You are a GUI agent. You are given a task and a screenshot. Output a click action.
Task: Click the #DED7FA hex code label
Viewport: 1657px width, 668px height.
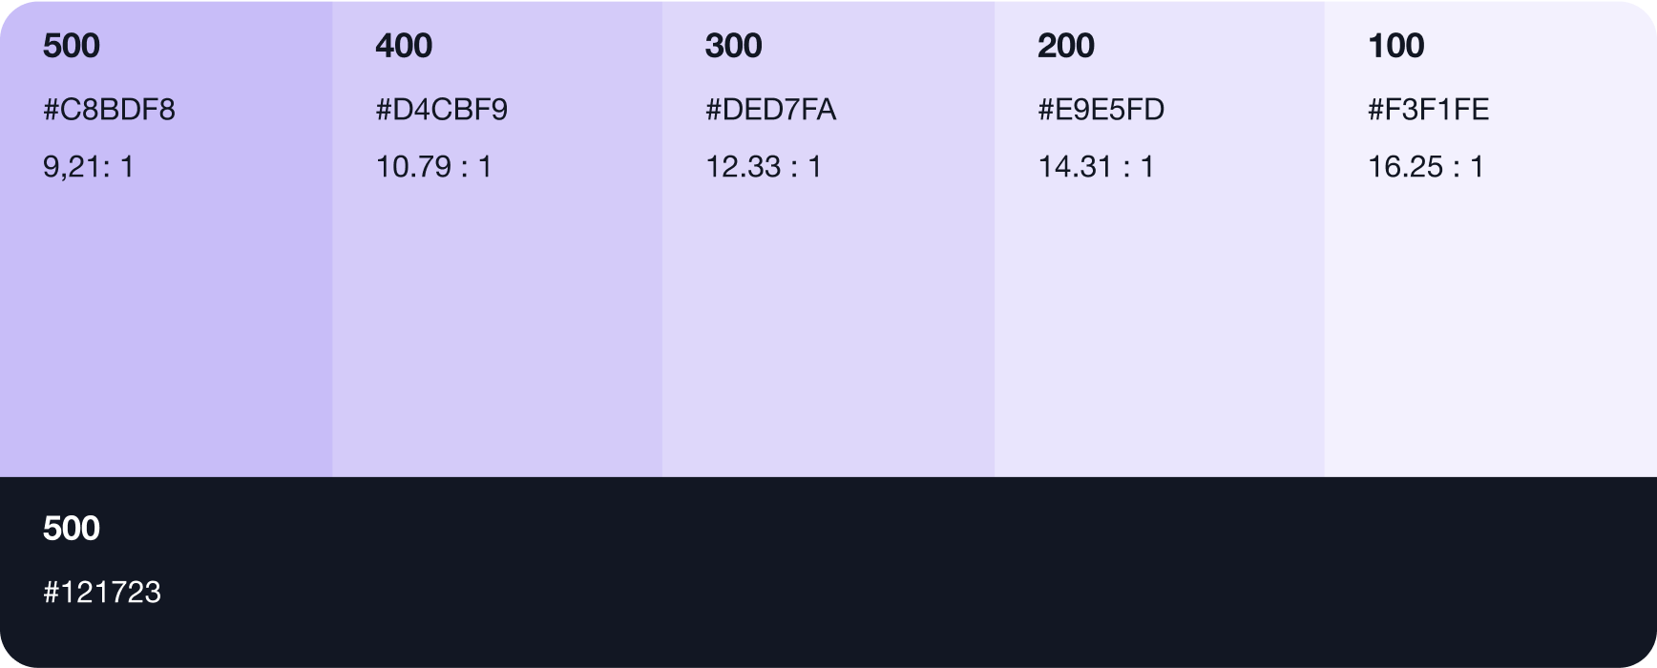tap(770, 110)
